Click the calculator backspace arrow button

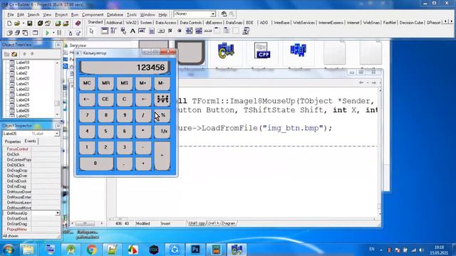pos(87,100)
